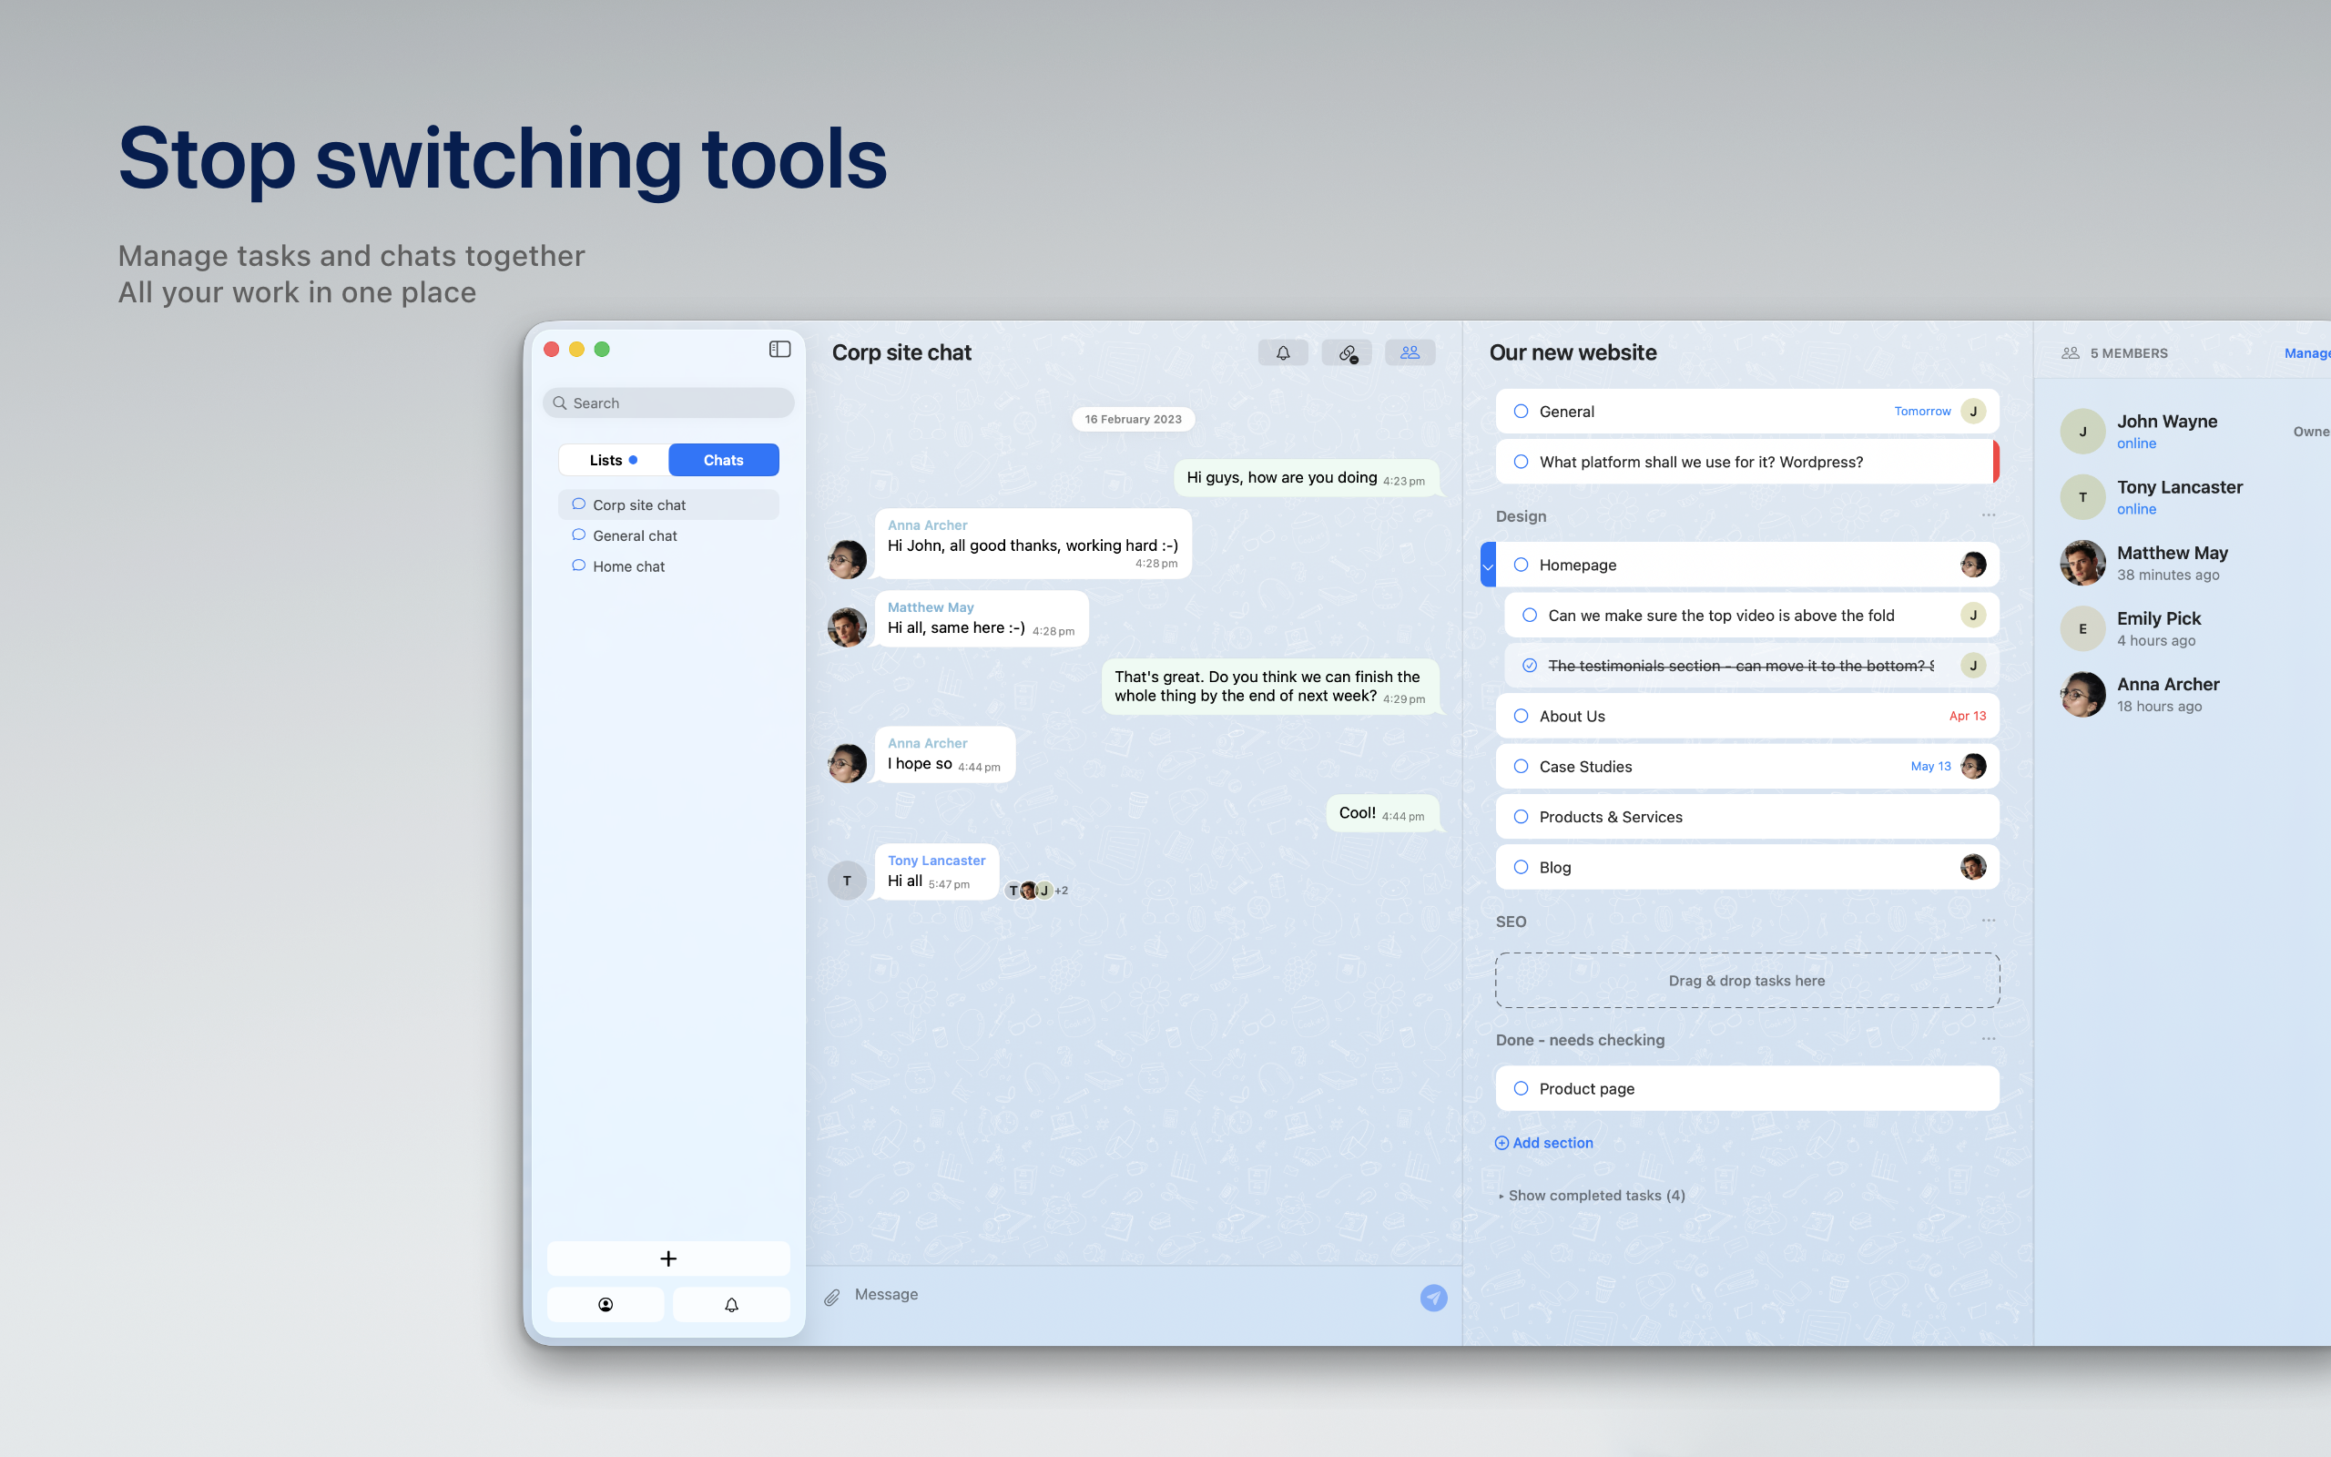Click Tony Lancaster's T avatar in members list

pos(2082,496)
